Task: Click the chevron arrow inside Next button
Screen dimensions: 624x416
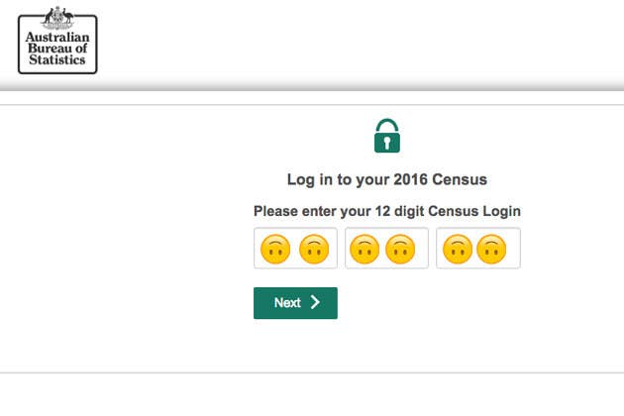Action: (x=315, y=302)
